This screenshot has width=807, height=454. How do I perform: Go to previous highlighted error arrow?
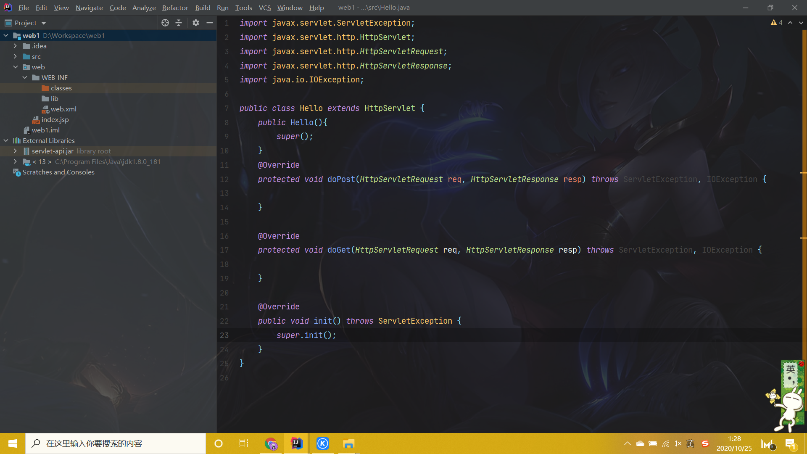pos(790,23)
